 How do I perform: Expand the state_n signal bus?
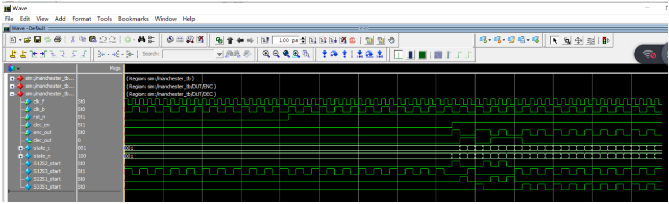coord(21,156)
